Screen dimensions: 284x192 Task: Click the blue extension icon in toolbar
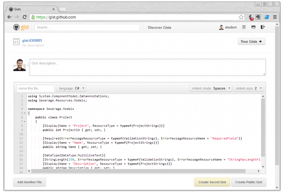tap(267, 17)
